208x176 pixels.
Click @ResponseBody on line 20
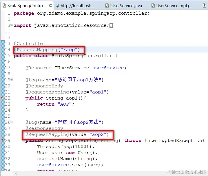44,86
